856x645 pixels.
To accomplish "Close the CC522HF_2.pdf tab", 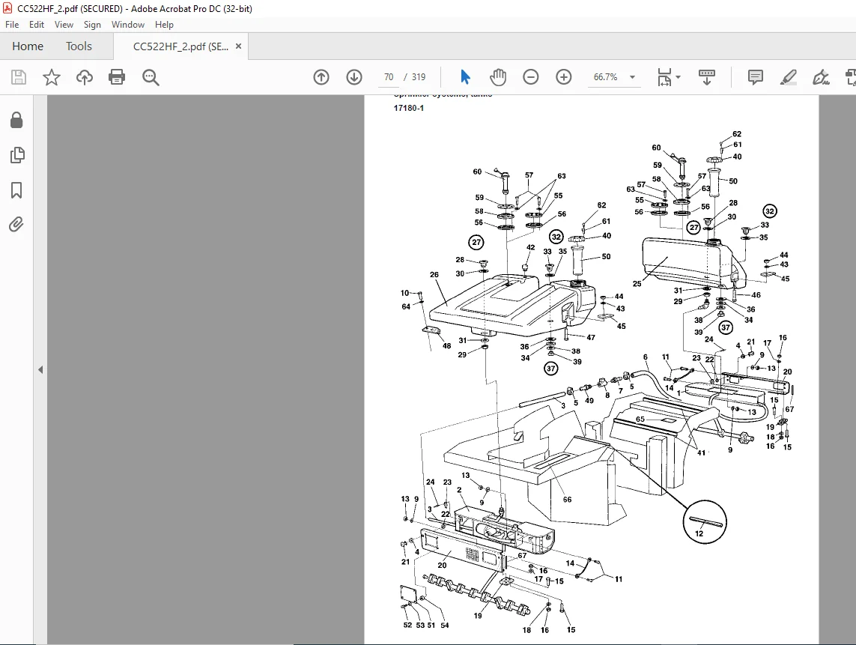I will pyautogui.click(x=238, y=46).
